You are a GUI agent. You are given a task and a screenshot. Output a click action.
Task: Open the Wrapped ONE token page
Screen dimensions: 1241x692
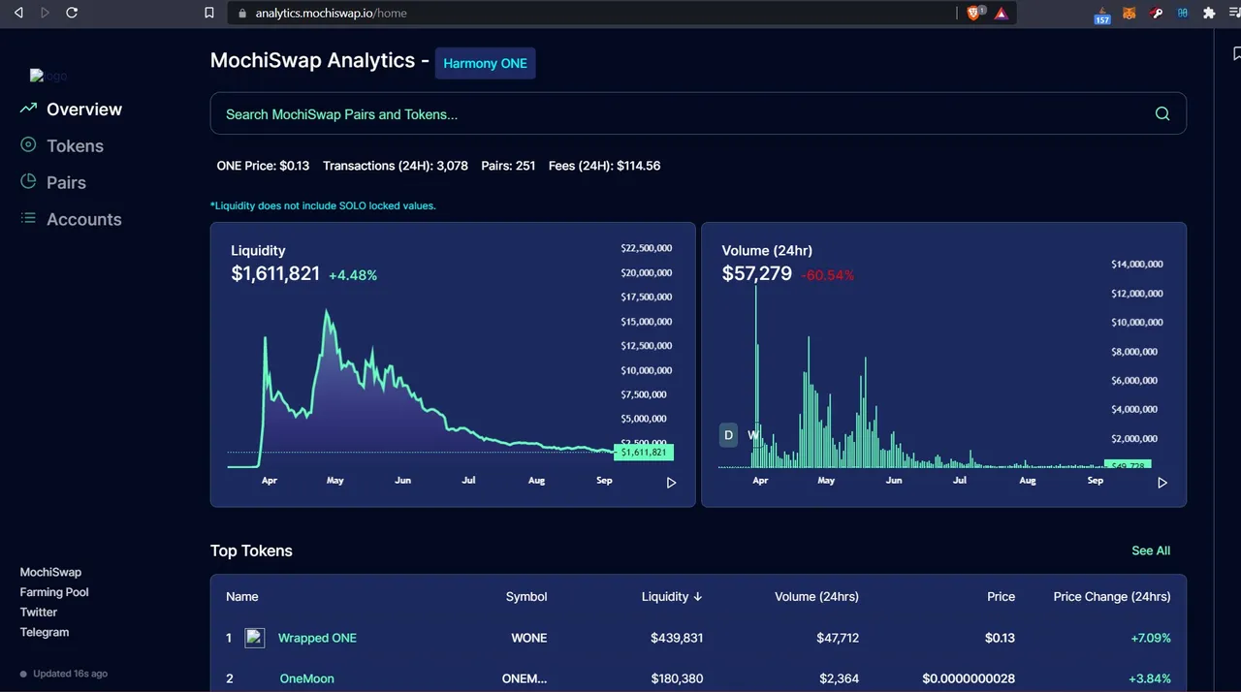(317, 638)
